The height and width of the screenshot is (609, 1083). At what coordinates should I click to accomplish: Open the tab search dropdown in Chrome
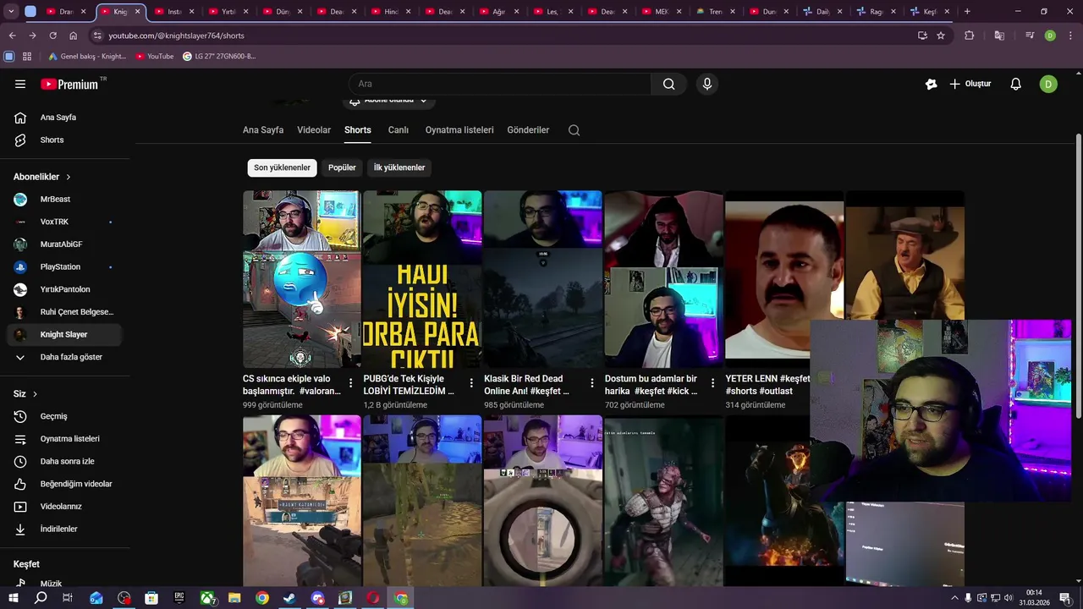coord(11,12)
